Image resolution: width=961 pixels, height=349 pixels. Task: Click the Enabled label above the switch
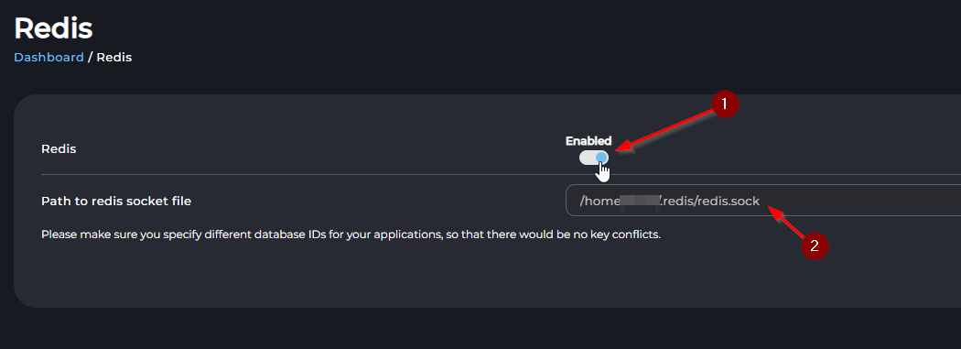coord(588,141)
